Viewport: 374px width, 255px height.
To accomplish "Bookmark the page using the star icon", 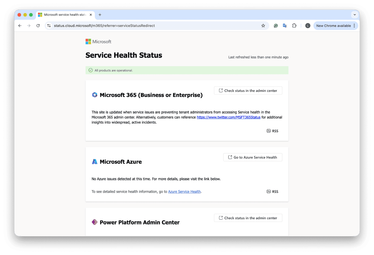I will (x=263, y=25).
